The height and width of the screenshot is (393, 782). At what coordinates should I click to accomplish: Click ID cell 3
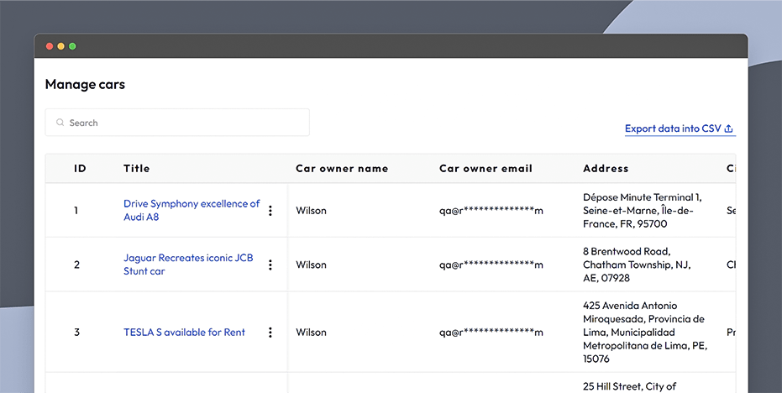pyautogui.click(x=76, y=333)
